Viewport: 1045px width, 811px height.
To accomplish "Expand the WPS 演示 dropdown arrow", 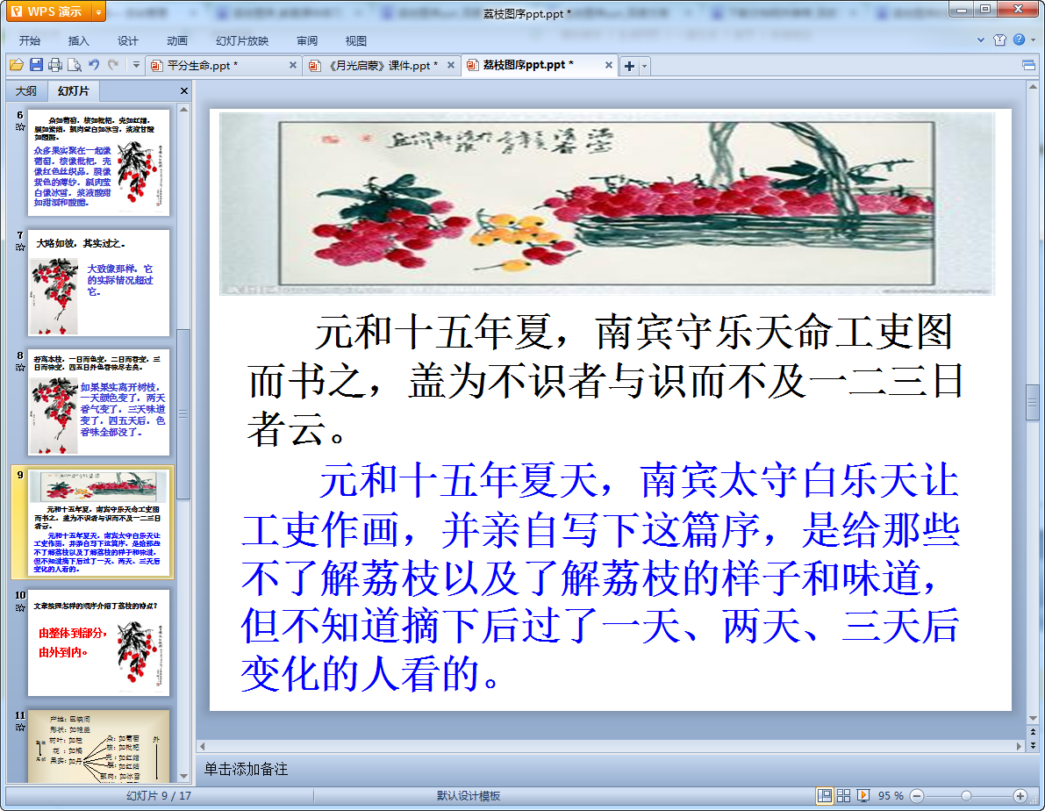I will tap(98, 11).
